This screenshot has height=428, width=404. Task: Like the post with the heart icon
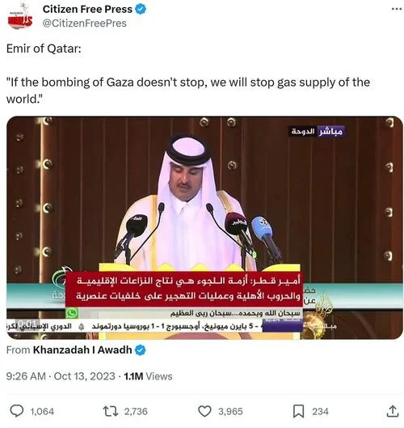204,411
